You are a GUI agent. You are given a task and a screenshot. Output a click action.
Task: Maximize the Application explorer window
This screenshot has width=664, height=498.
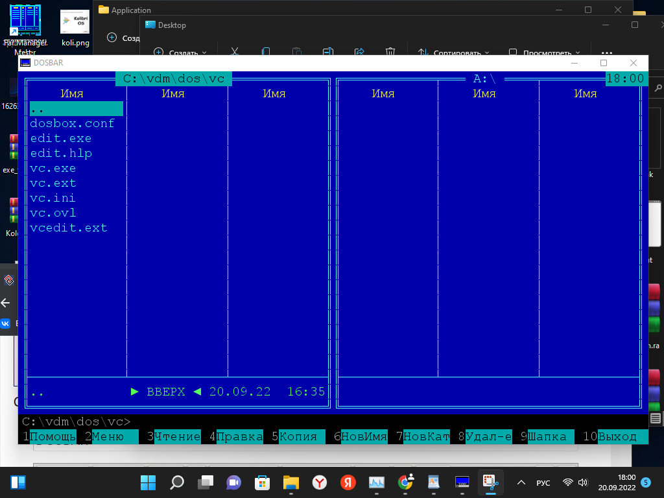(587, 10)
